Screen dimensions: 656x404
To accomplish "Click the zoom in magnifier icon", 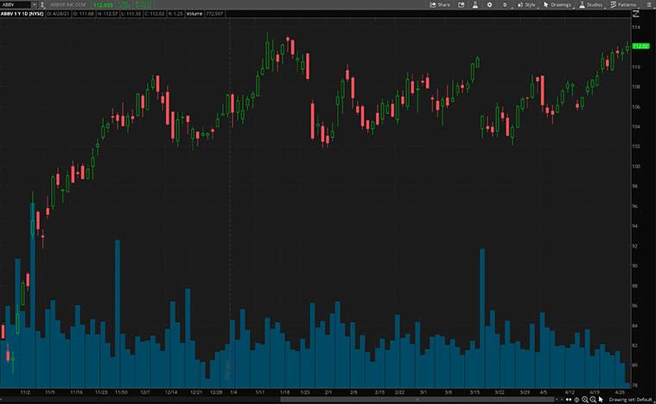I will click(585, 400).
